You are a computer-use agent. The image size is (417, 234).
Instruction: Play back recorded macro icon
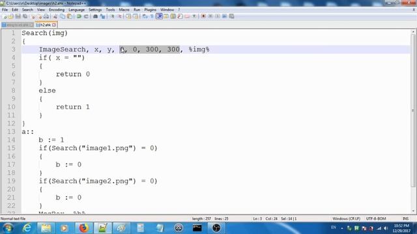click(218, 16)
